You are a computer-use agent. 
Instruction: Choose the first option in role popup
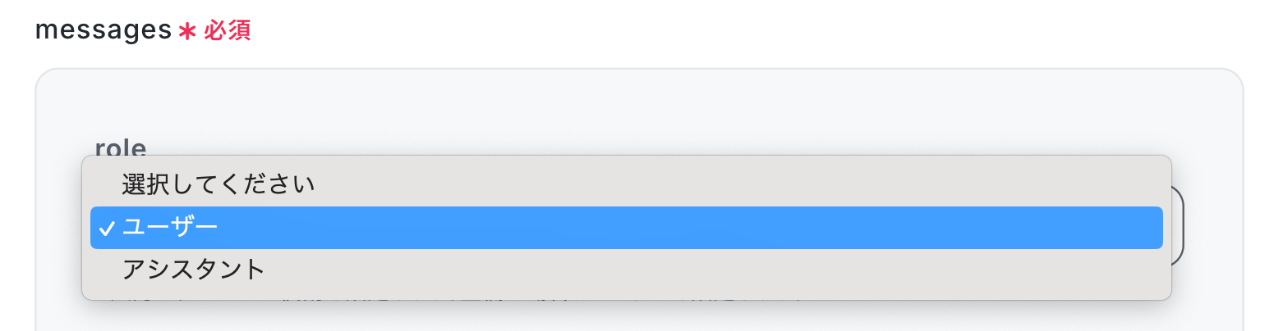[626, 184]
